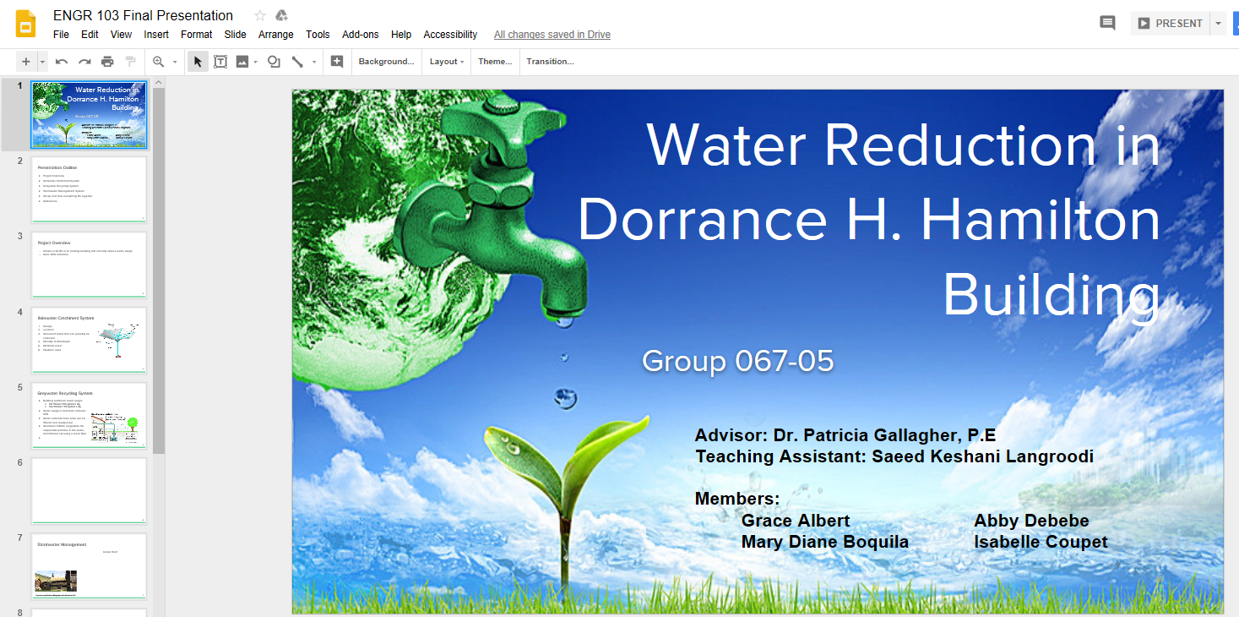1239x617 pixels.
Task: Open the View menu
Action: click(121, 35)
